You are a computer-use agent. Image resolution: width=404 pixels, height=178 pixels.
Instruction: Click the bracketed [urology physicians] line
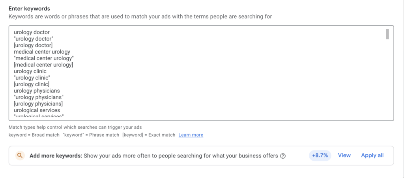point(38,104)
